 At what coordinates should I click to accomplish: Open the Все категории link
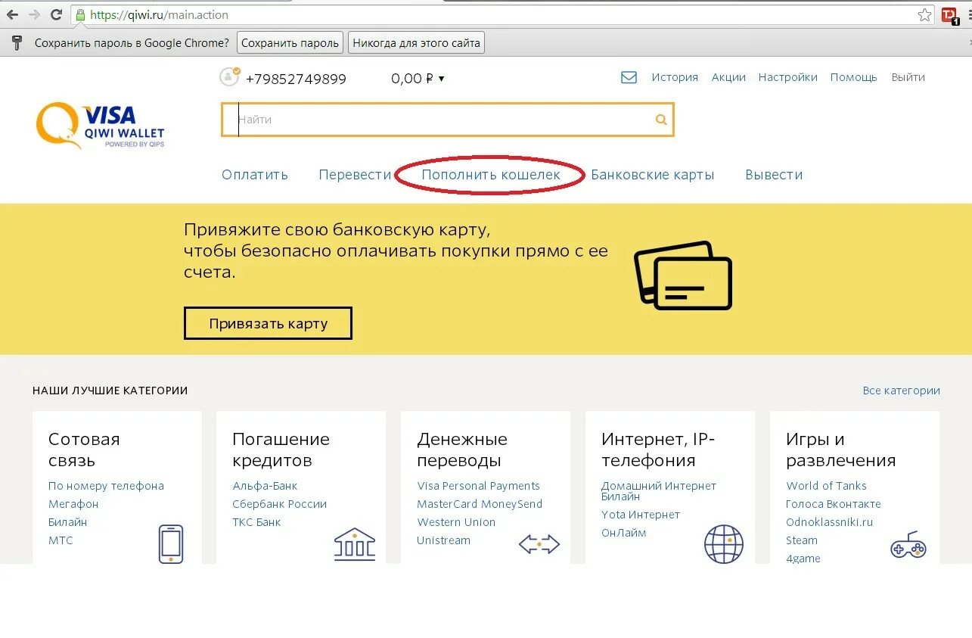(901, 391)
